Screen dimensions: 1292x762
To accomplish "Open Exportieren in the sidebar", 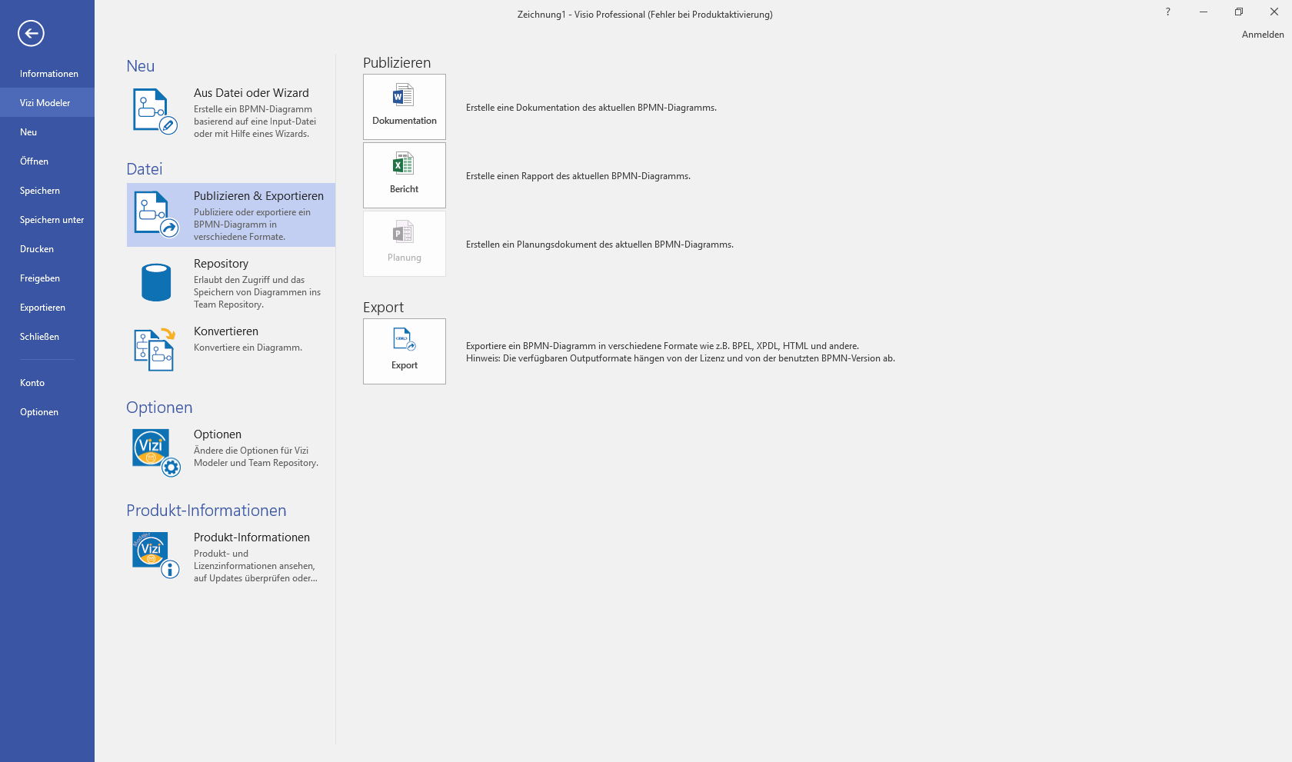I will point(47,308).
